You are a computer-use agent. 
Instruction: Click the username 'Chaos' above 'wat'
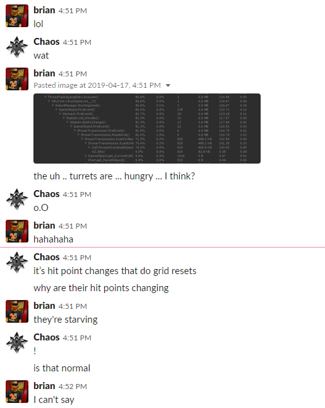(46, 42)
